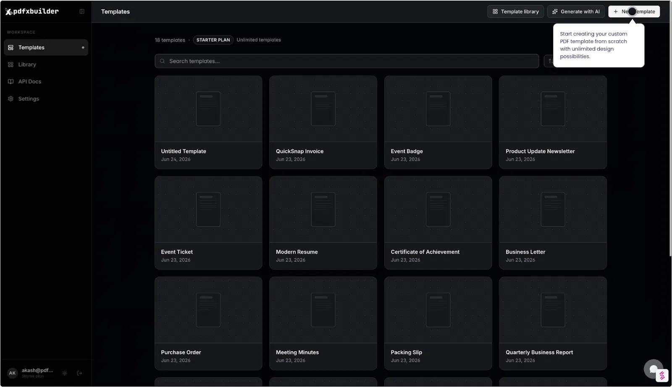Open the Event Ticket template

tap(208, 223)
